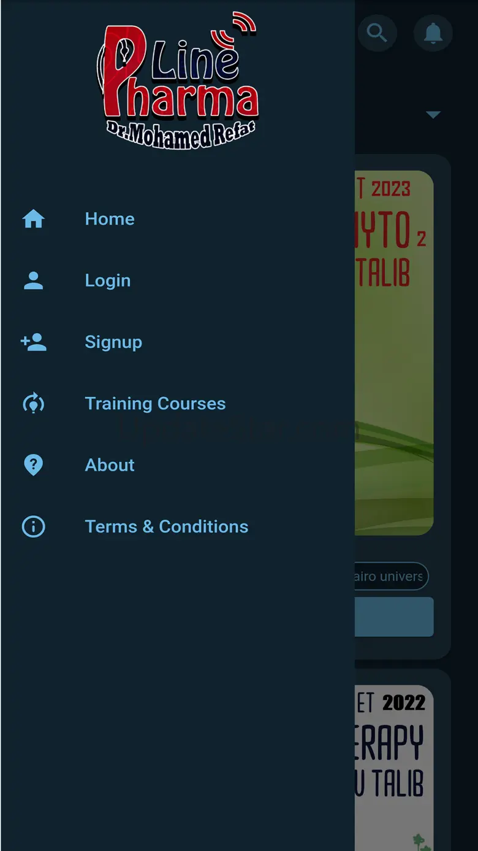Screen dimensions: 478x851
Task: View Terms & Conditions
Action: pyautogui.click(x=167, y=526)
